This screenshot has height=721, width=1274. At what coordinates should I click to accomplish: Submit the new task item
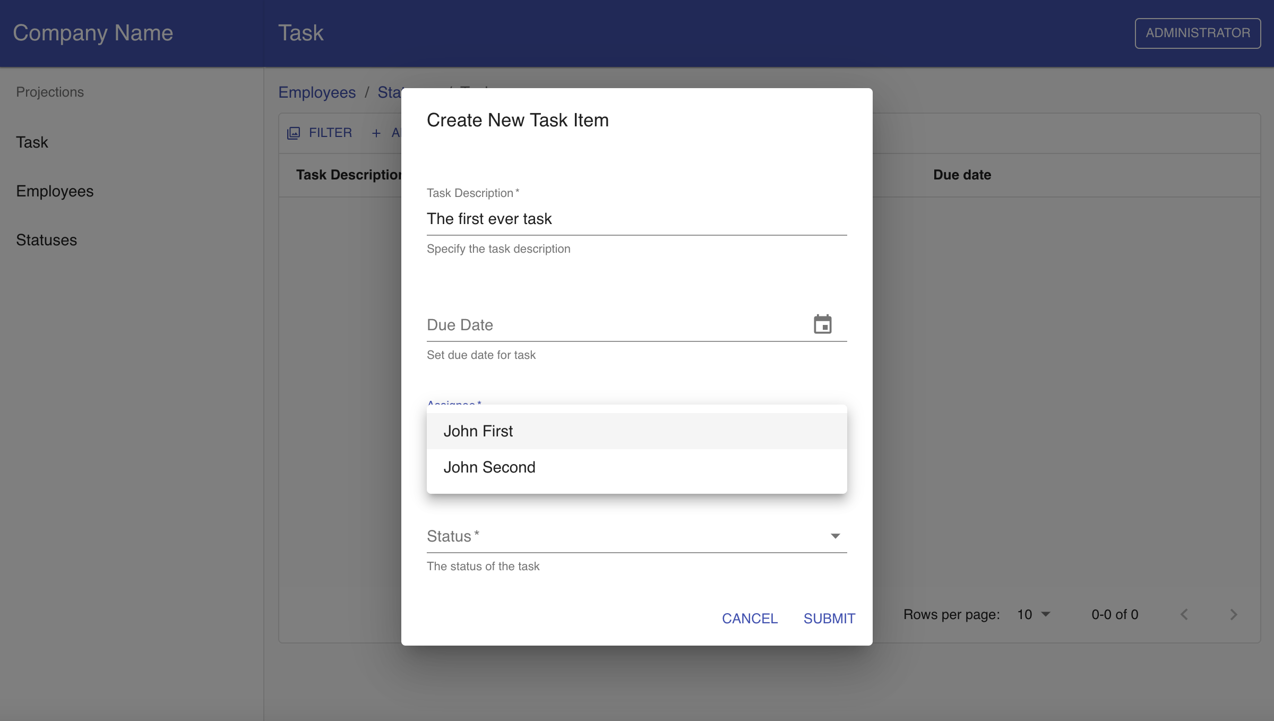829,618
